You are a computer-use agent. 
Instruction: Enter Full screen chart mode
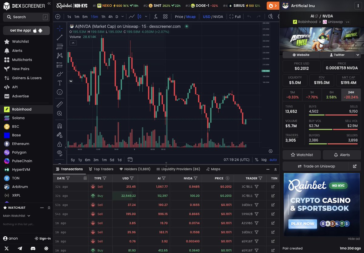[x=235, y=17]
